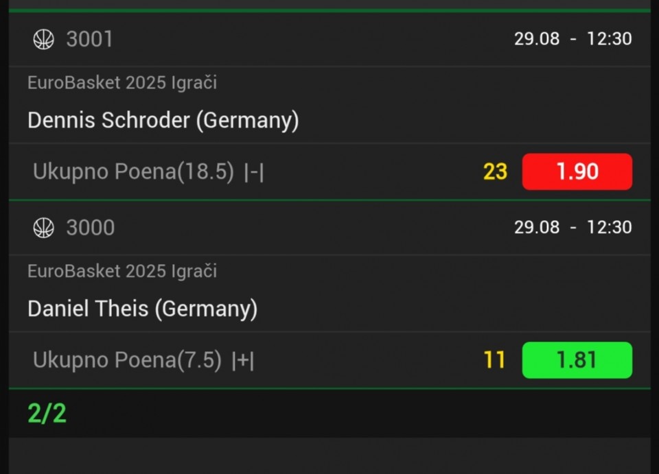Click event code 3000

[91, 228]
